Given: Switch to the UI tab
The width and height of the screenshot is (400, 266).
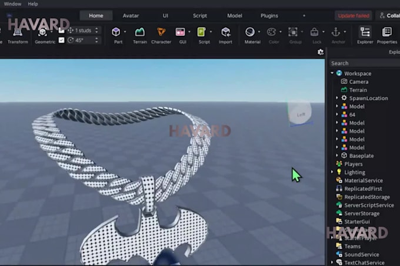Looking at the screenshot, I should point(165,15).
